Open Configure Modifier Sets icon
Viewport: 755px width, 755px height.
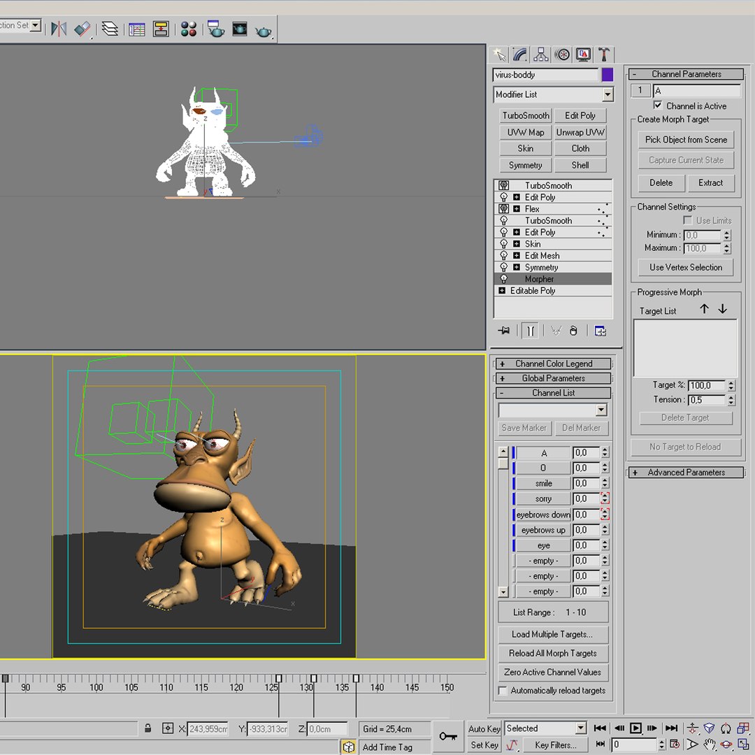(600, 331)
